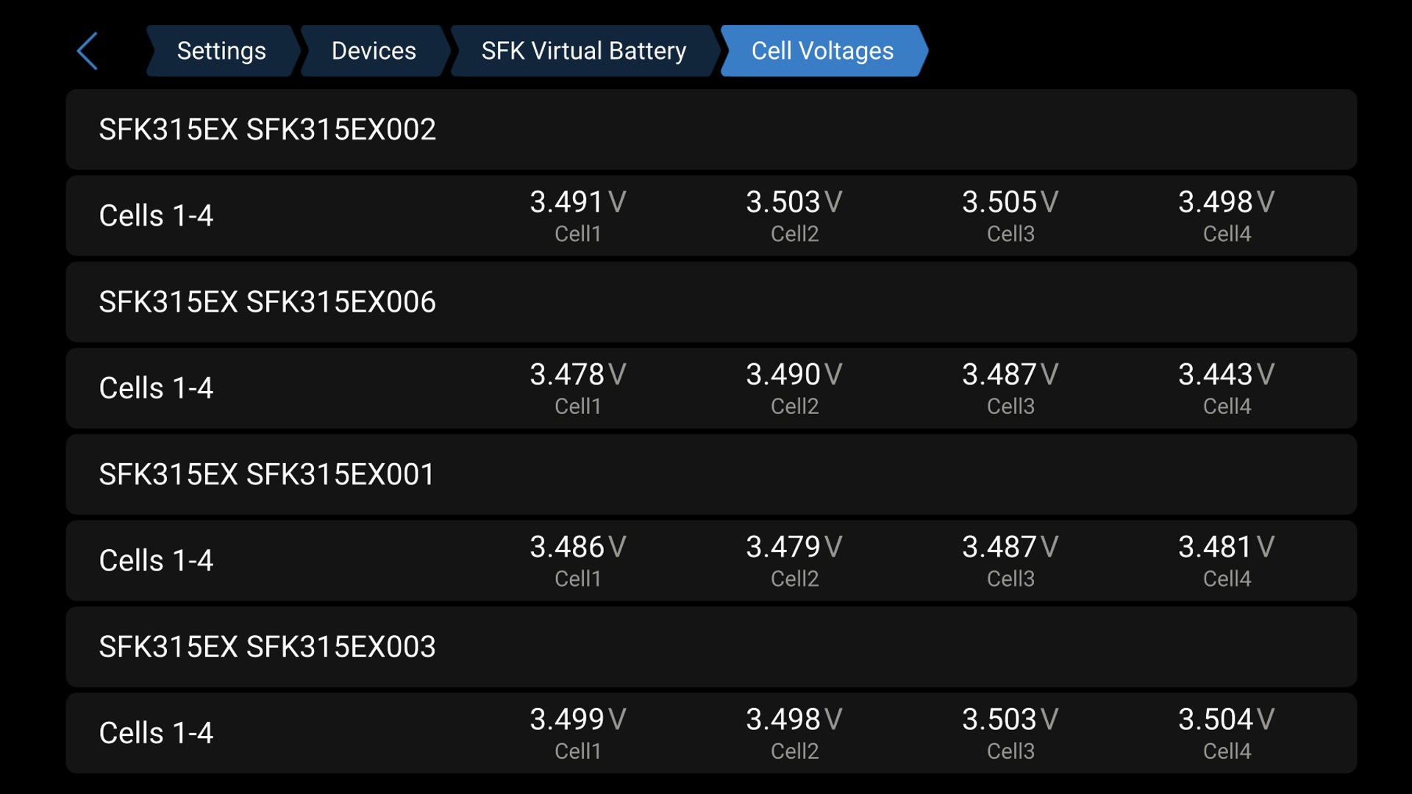Click Cell3 reading 3.487 V of SFK315EX001
1412x794 pixels.
[x=1008, y=548]
